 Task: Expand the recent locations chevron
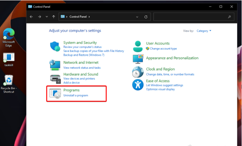[47, 17]
